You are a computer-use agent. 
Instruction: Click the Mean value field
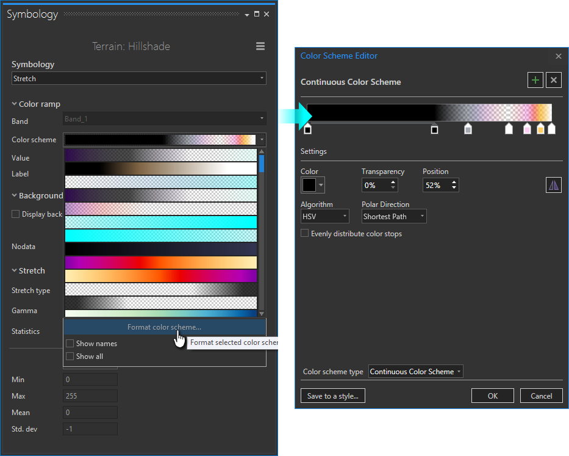(x=90, y=413)
